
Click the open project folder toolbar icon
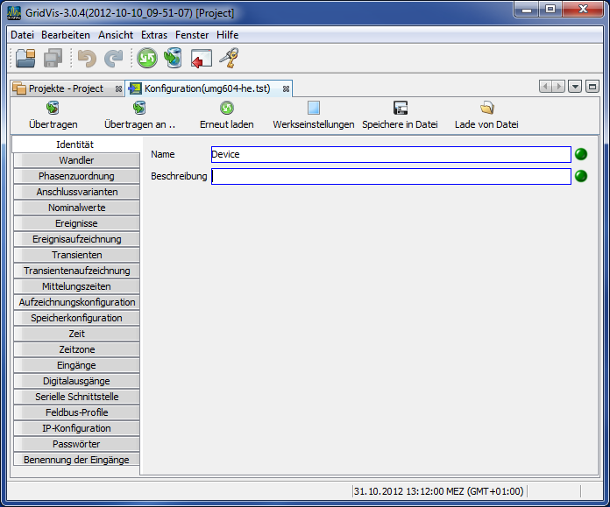pos(25,59)
